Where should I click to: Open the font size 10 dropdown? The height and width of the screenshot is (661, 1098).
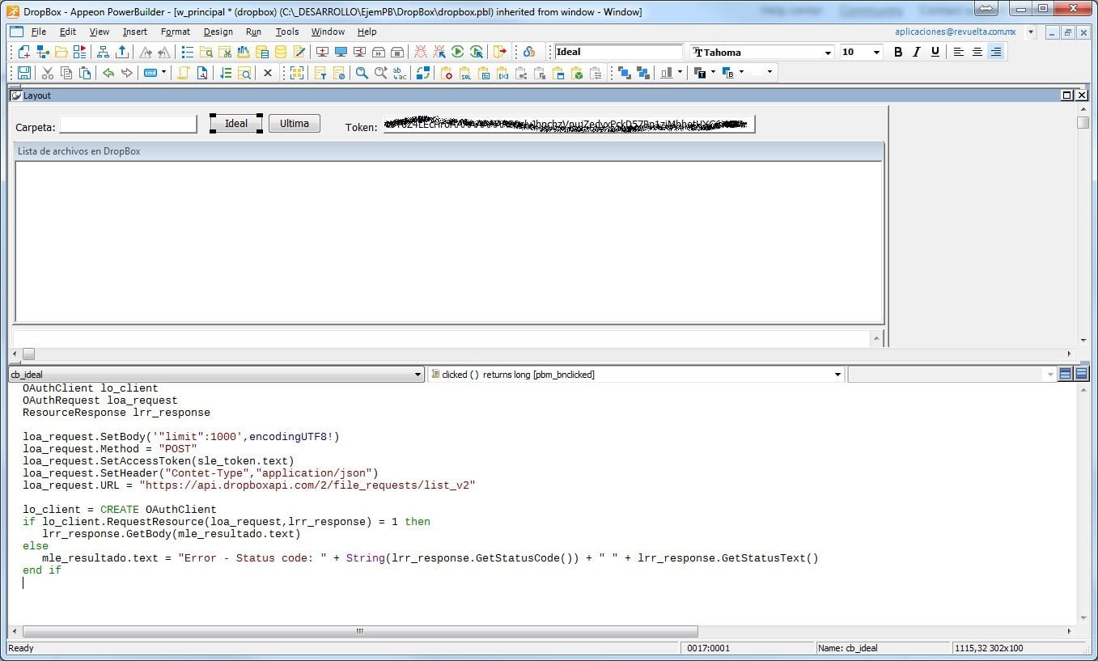coord(877,53)
